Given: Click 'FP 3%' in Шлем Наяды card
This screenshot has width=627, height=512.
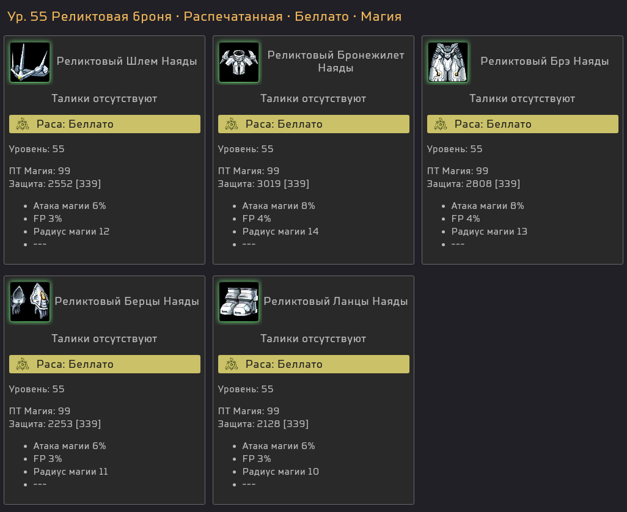Looking at the screenshot, I should point(48,219).
